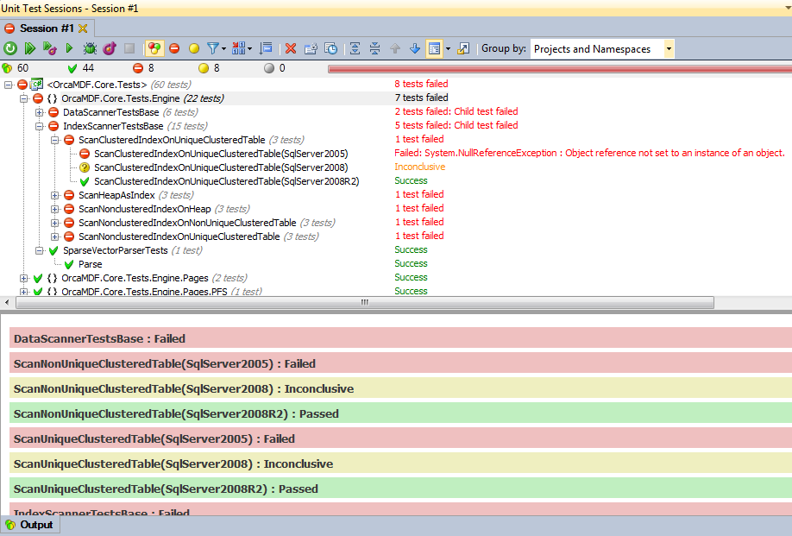Viewport: 792px width, 536px height.
Task: Click Expand All tree nodes icon
Action: click(x=355, y=48)
